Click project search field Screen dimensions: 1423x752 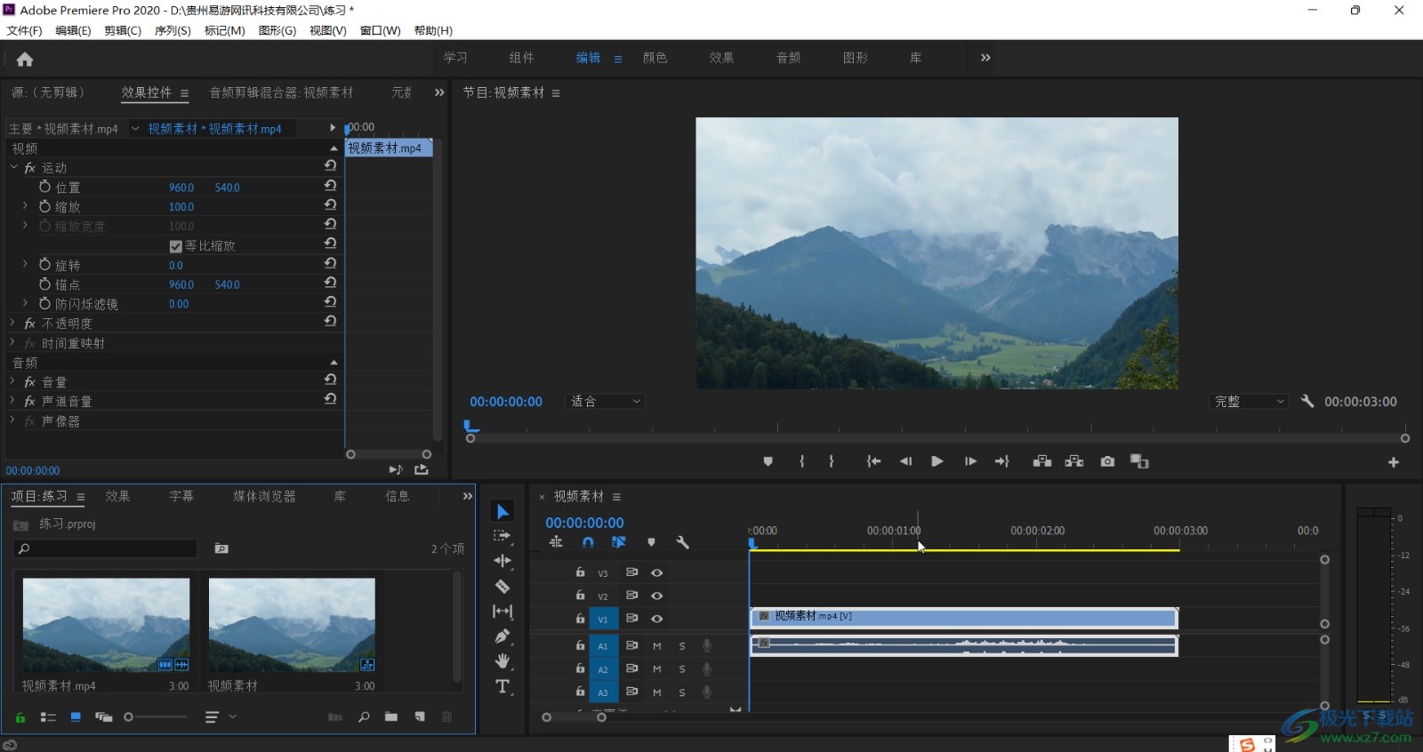coord(105,548)
